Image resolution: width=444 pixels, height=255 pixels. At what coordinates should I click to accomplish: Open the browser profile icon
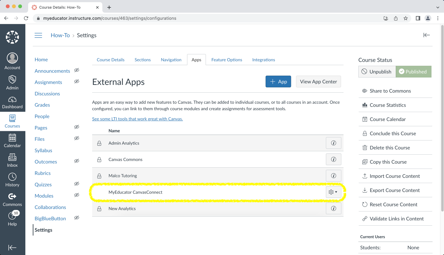[428, 18]
